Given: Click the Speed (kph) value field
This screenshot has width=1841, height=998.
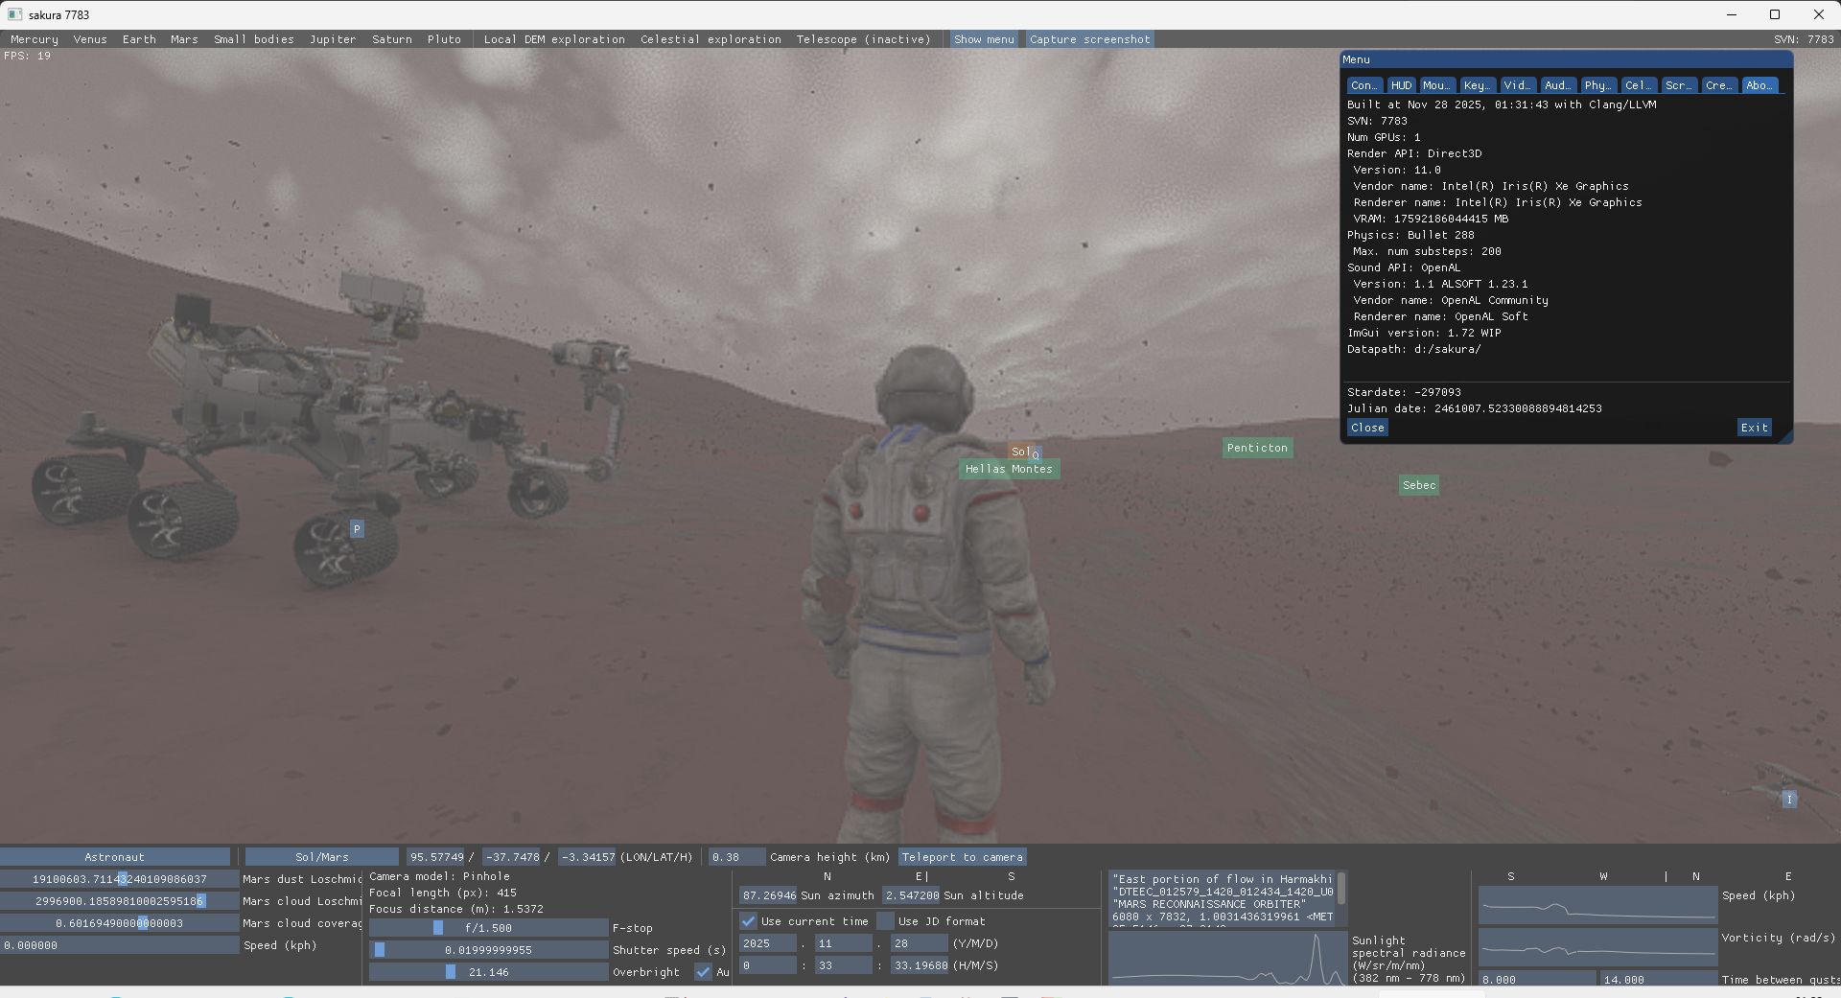Looking at the screenshot, I should point(119,945).
